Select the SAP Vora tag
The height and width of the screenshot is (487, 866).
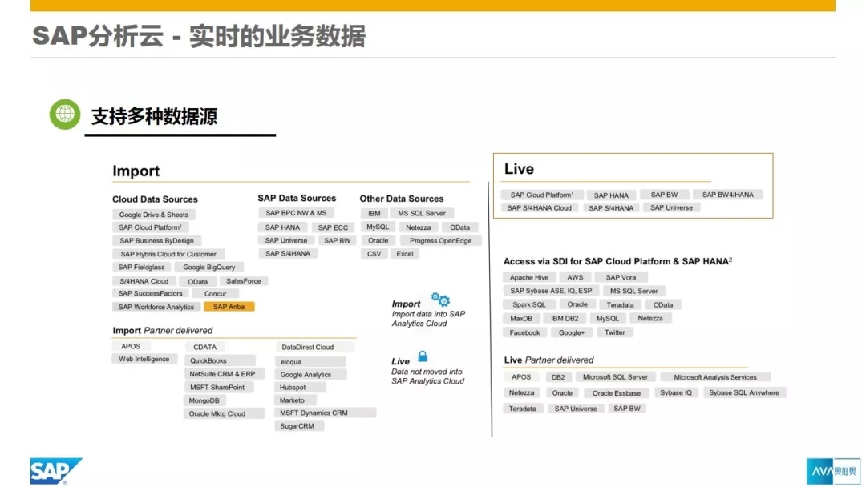621,277
